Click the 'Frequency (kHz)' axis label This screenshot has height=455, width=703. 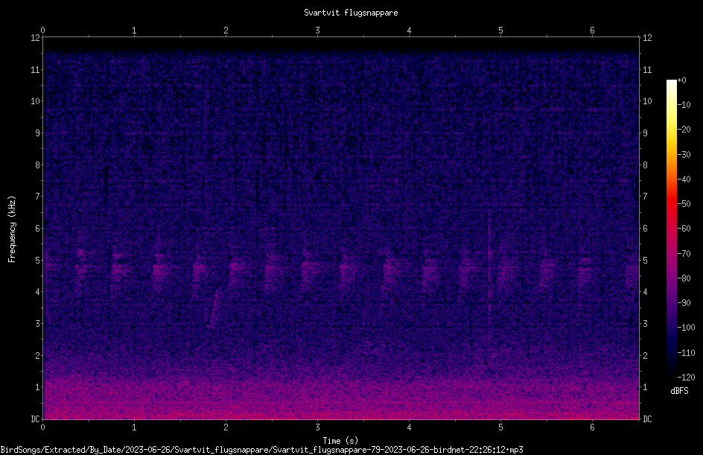(12, 229)
